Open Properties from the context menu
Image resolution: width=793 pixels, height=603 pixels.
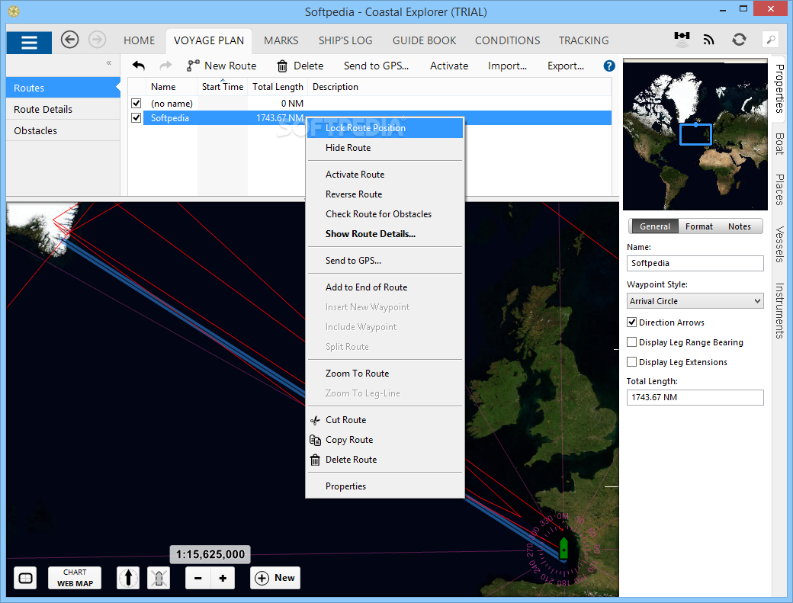coord(385,486)
